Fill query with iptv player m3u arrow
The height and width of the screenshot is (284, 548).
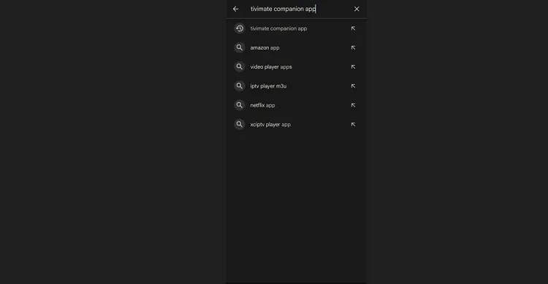pos(353,86)
